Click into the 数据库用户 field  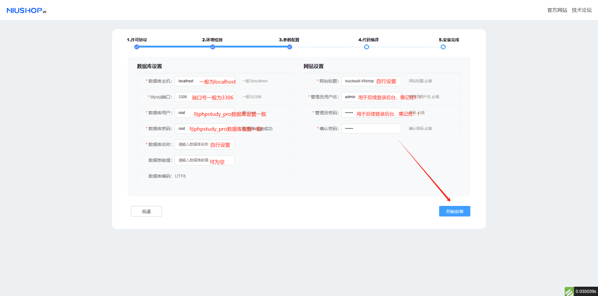click(205, 113)
